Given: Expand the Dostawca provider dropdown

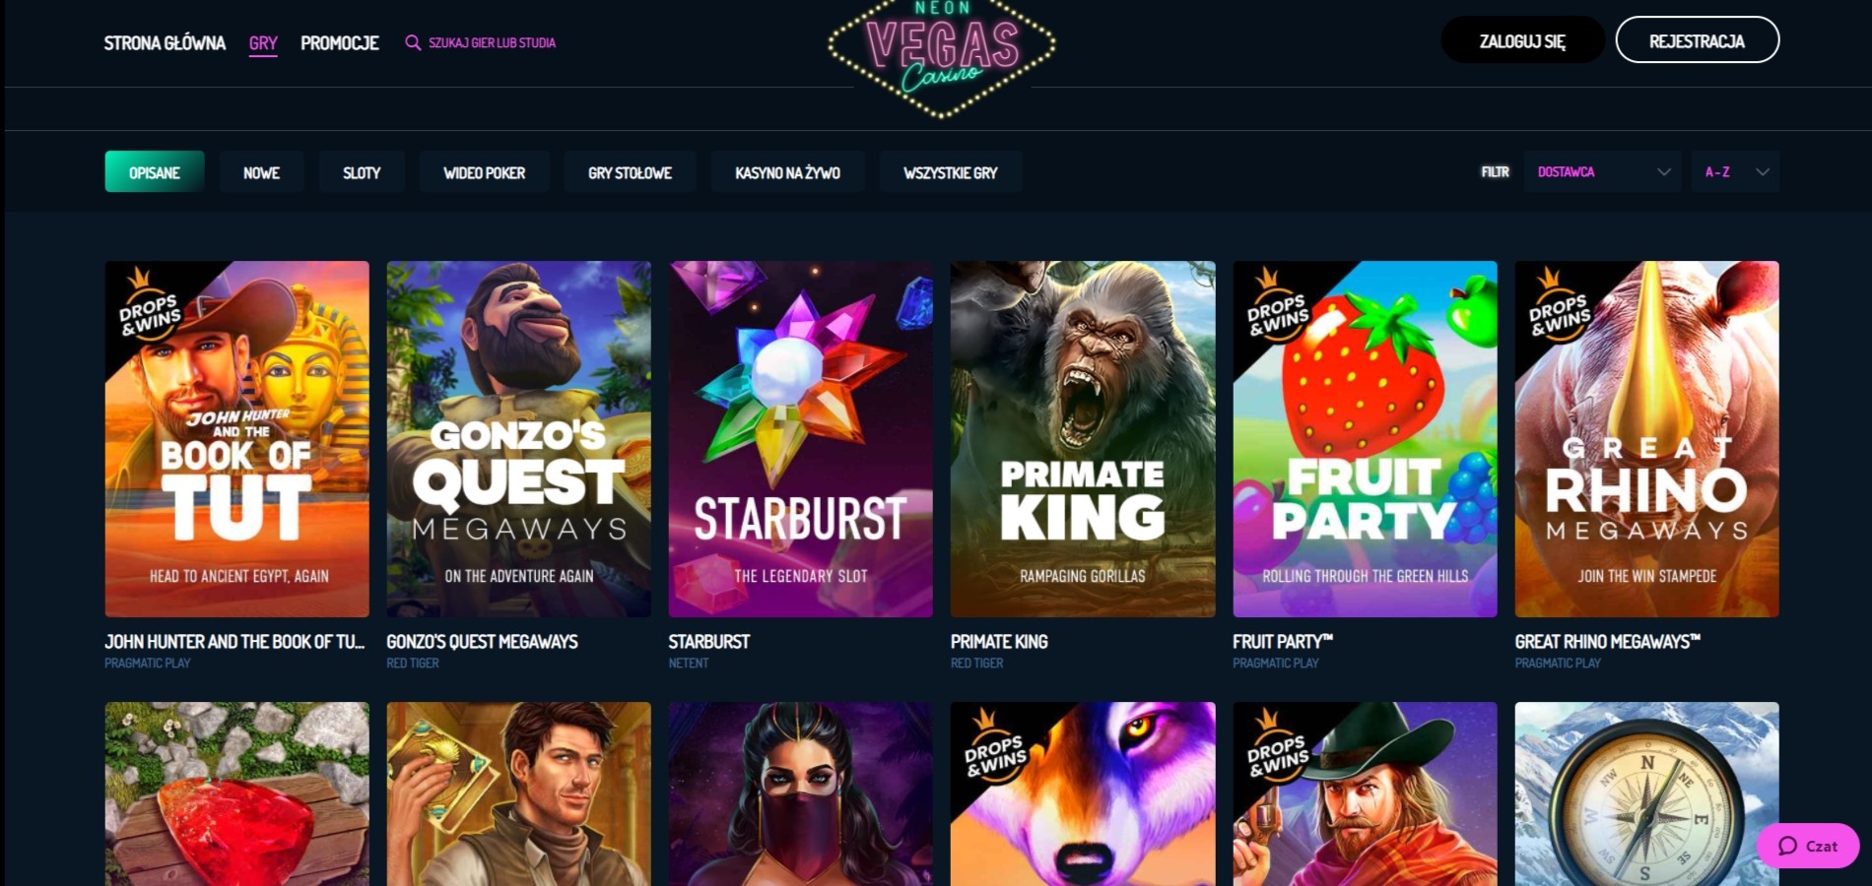Looking at the screenshot, I should pyautogui.click(x=1602, y=172).
